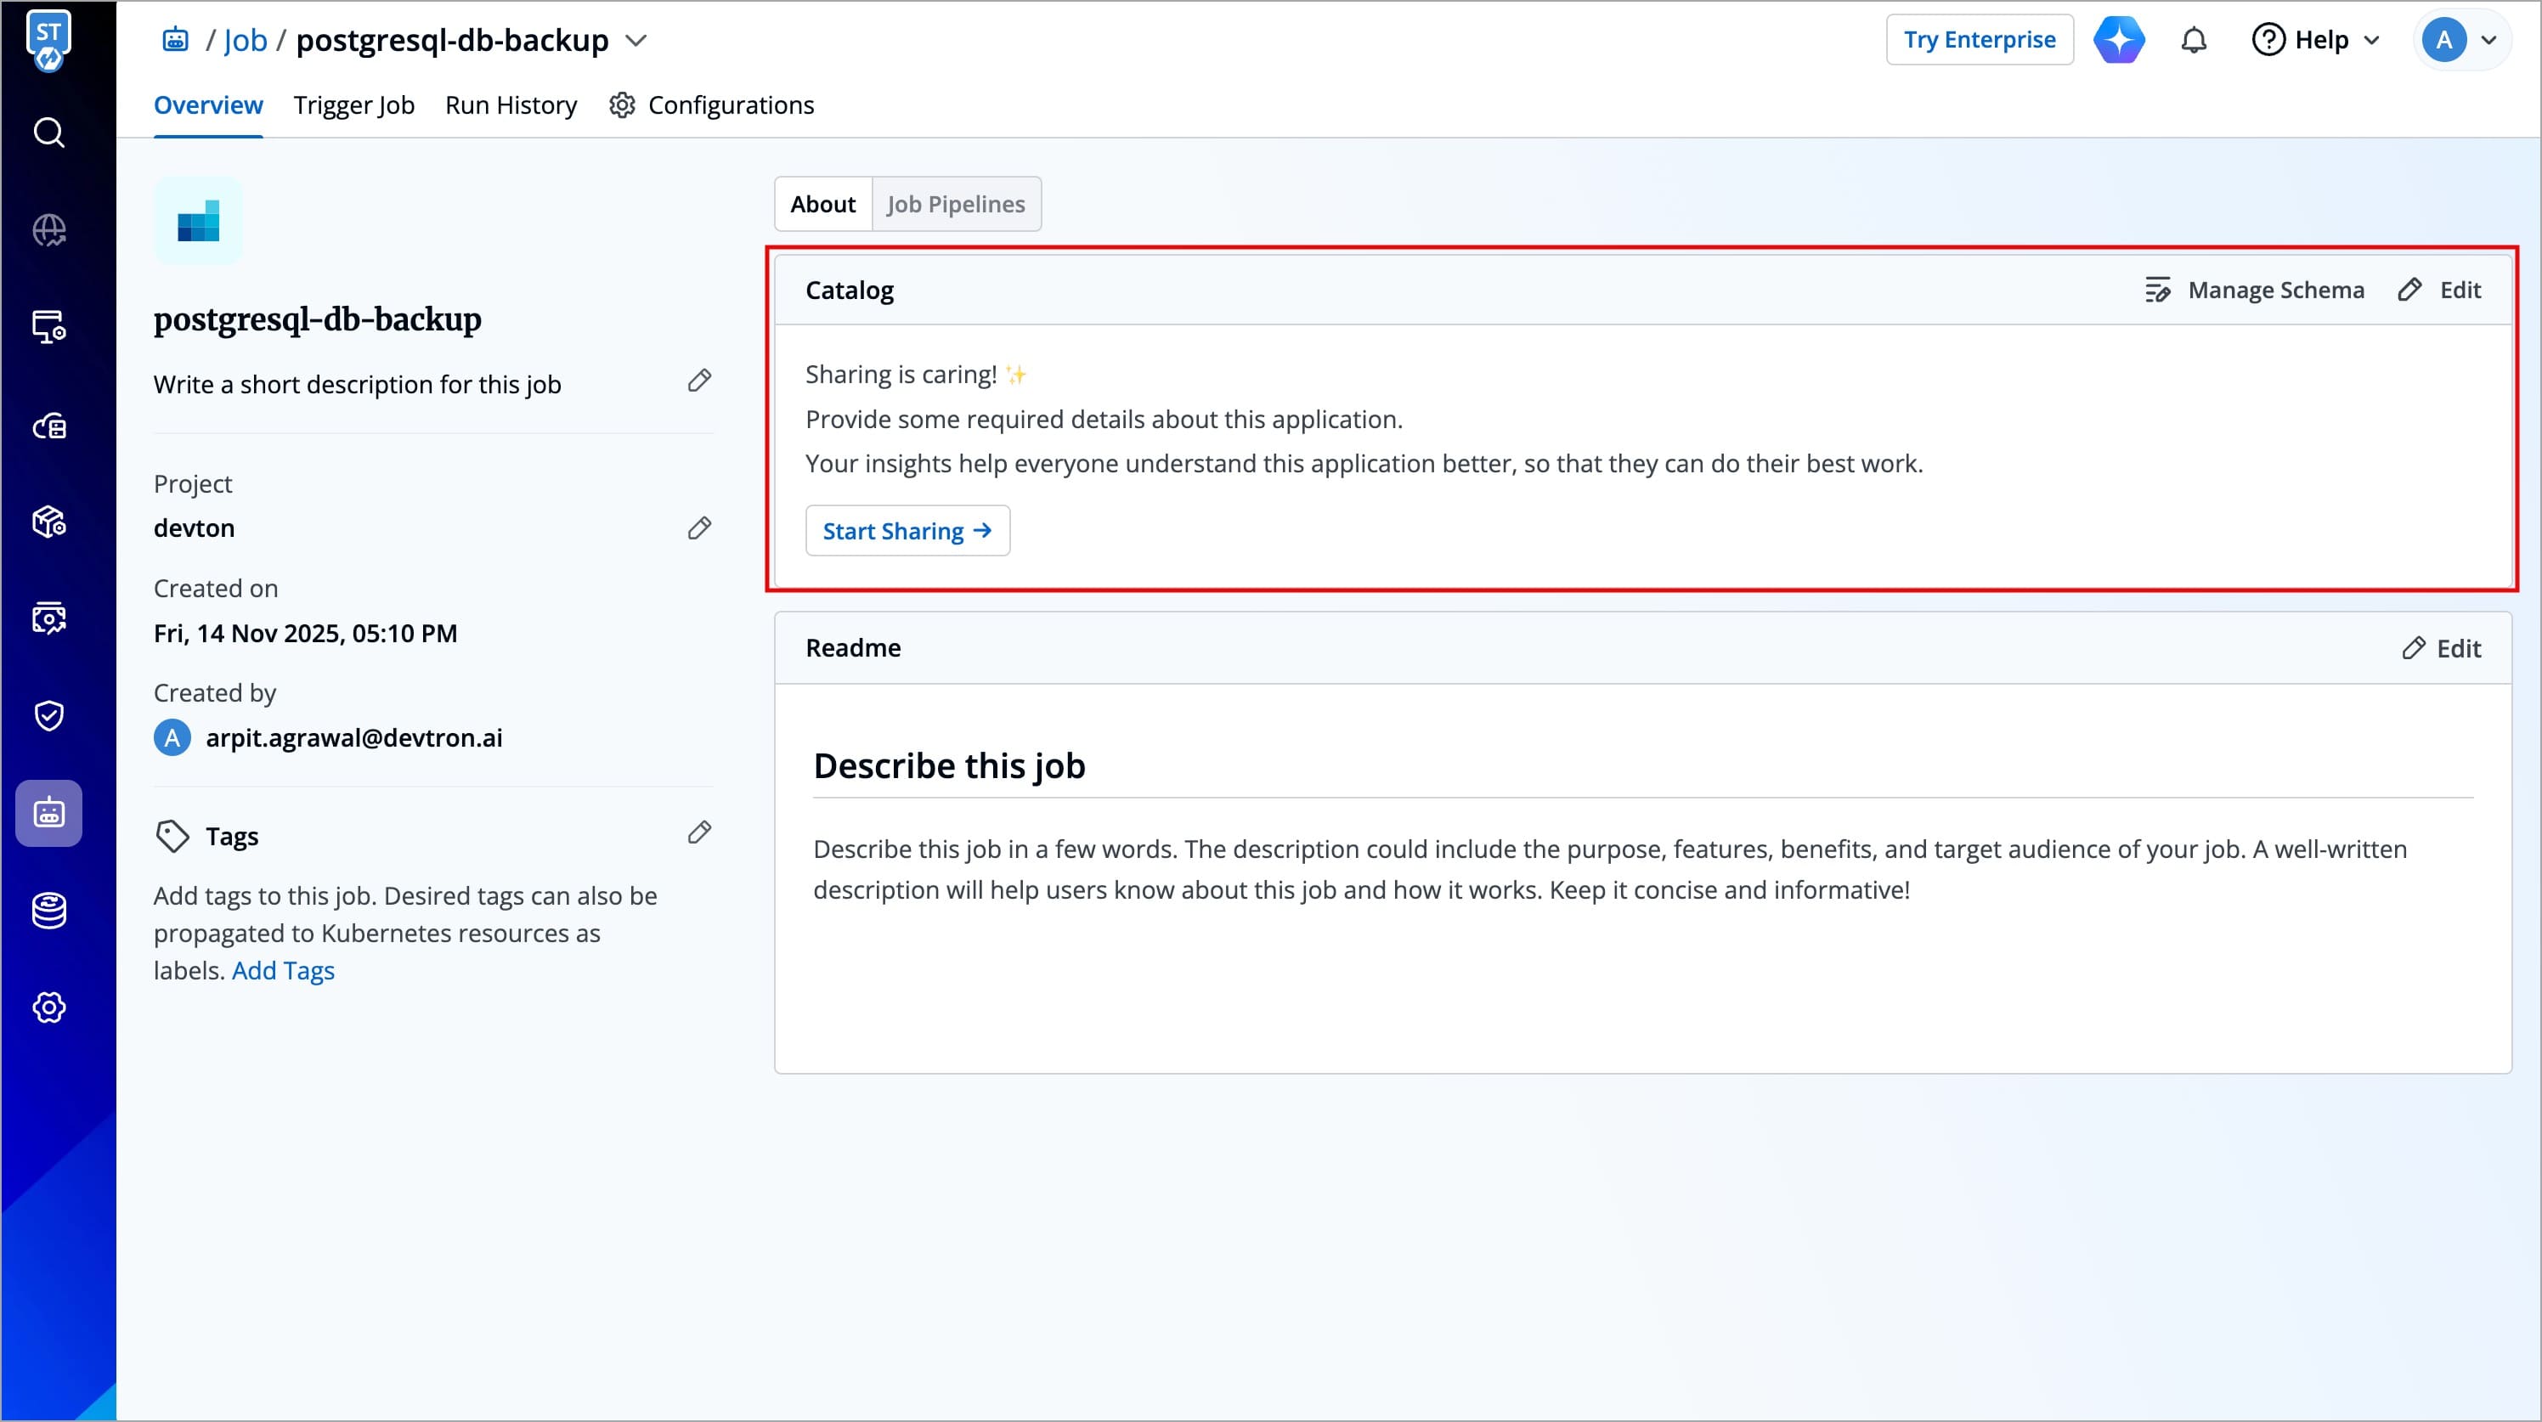Click Manage Schema in Catalog header
Viewport: 2542px width, 1422px height.
[2254, 291]
